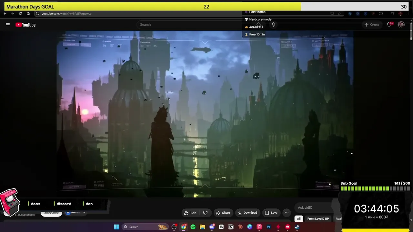The width and height of the screenshot is (413, 232).
Task: Save the video to a playlist
Action: [x=271, y=213]
